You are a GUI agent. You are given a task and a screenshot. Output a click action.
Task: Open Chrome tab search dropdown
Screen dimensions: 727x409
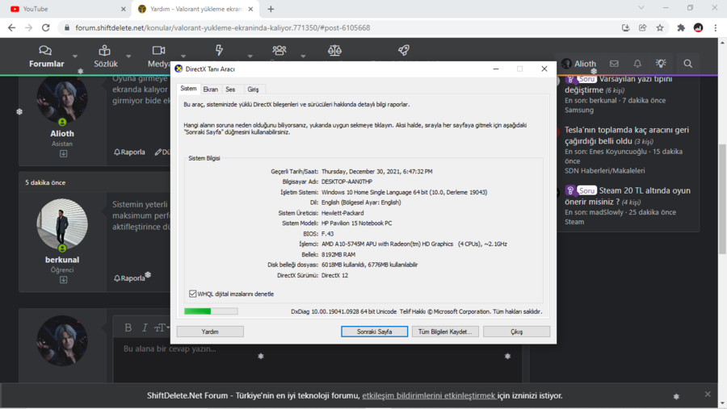(641, 8)
